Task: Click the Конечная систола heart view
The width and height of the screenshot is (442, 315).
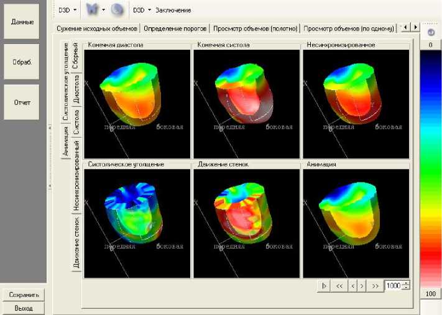Action: [246, 104]
